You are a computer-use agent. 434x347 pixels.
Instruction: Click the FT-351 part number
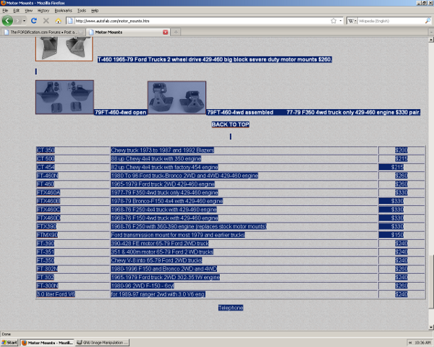(x=46, y=252)
